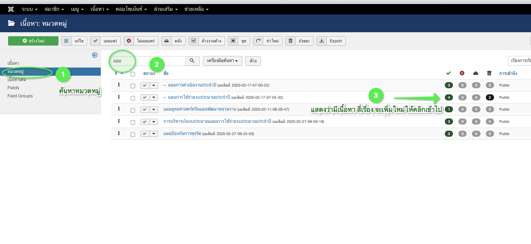Check the box for แผนป้องกันการทุจริต row

(133, 134)
